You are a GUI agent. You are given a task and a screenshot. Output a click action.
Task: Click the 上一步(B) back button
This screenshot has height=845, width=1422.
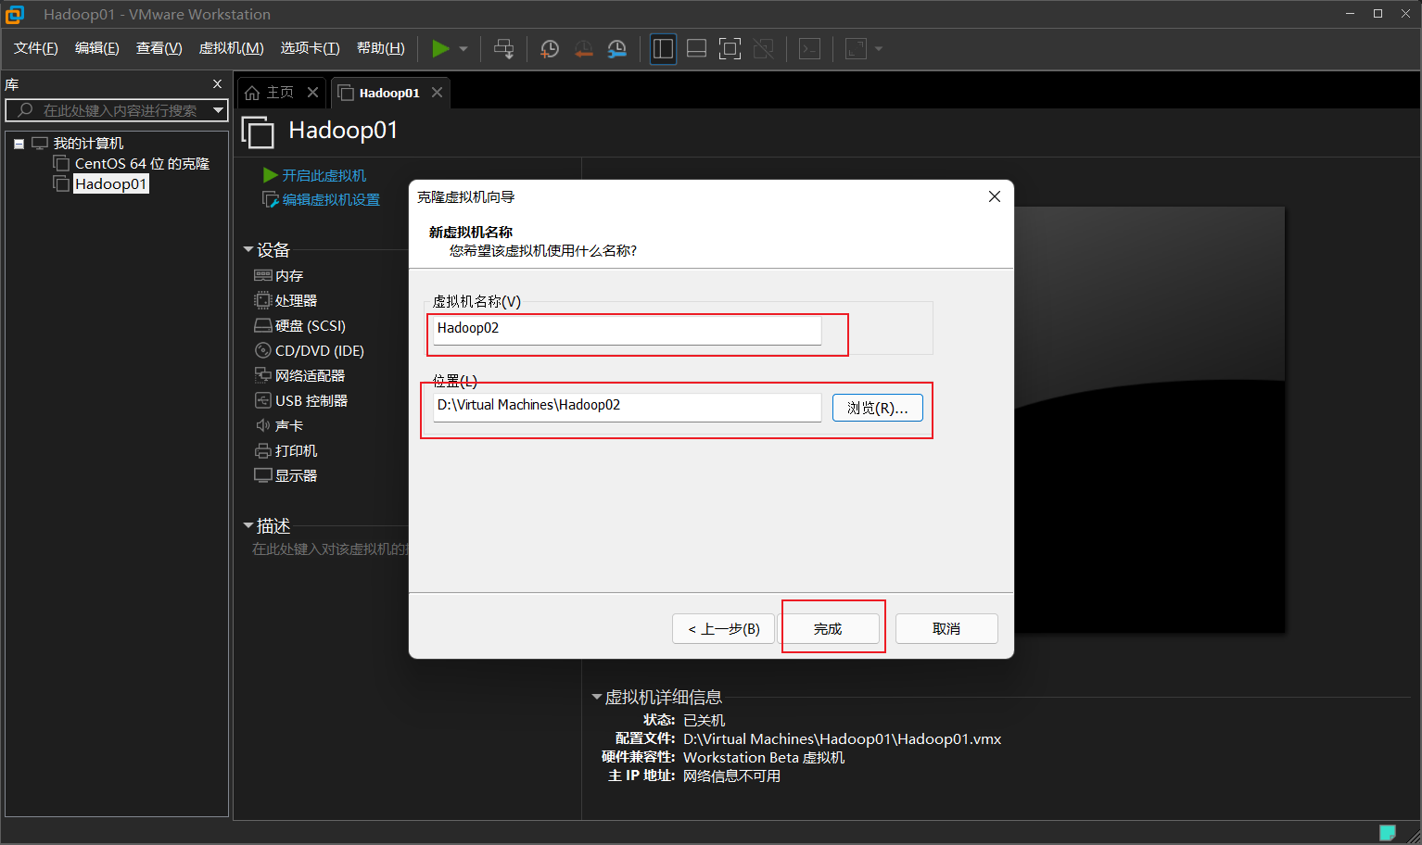[x=723, y=629]
